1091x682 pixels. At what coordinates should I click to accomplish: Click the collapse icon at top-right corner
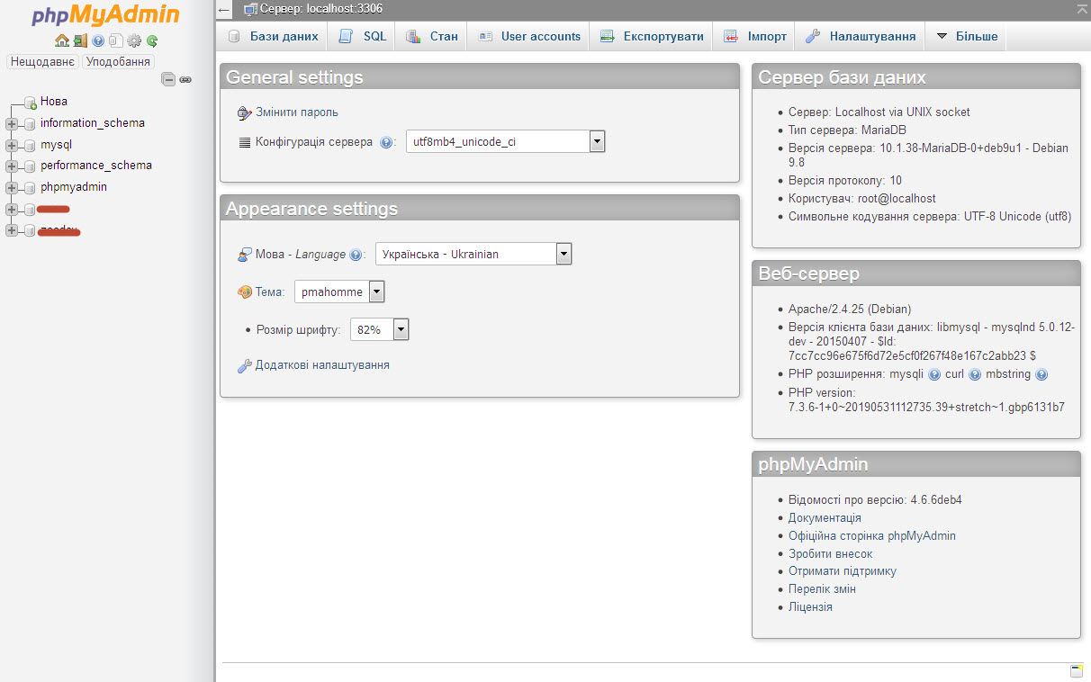[1081, 8]
